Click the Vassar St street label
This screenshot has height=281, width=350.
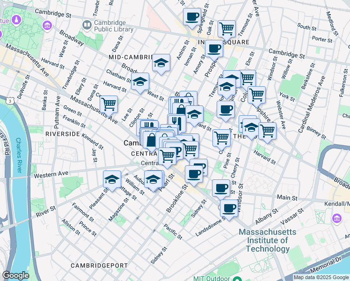pos(292,216)
